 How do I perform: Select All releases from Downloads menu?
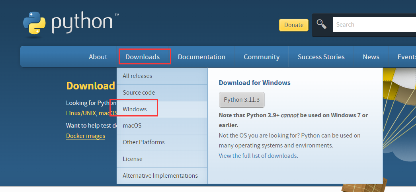137,76
